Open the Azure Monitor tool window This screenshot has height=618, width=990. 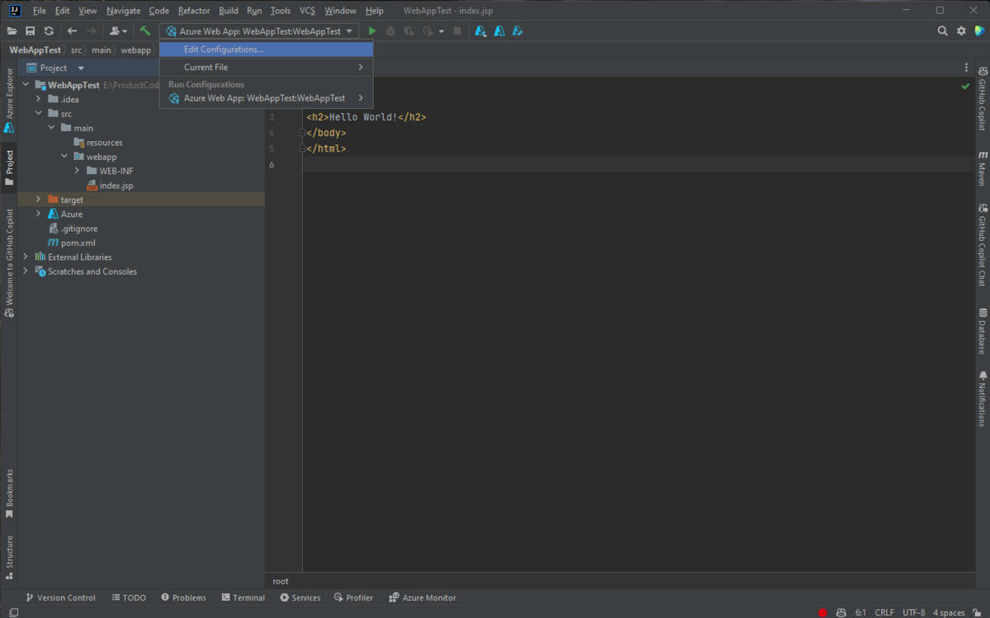(422, 597)
